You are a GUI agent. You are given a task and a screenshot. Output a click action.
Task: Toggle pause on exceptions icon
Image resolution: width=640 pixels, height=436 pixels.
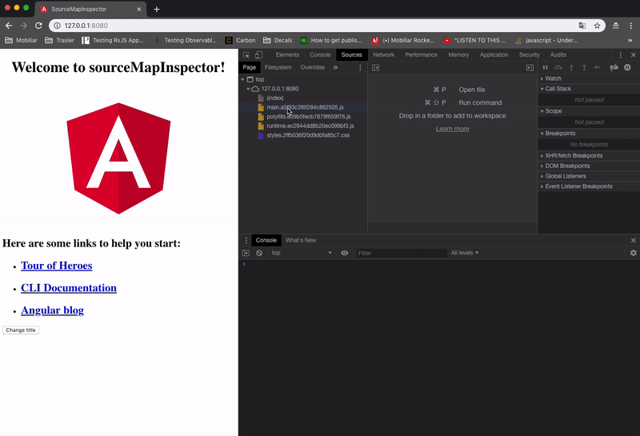[x=627, y=67]
